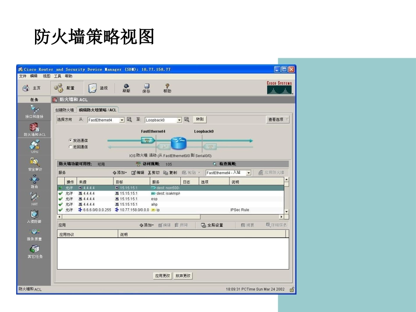Screen dimensions: 416x312
Task: Click rules table scroll down arrow
Action: (286, 211)
